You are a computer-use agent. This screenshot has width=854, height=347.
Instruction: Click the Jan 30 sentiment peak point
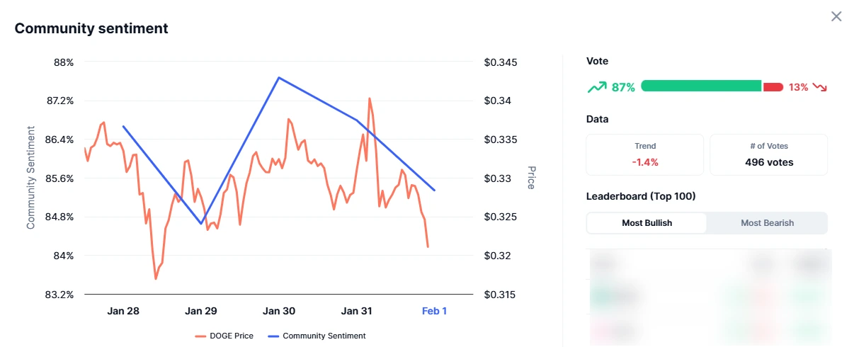[x=279, y=77]
